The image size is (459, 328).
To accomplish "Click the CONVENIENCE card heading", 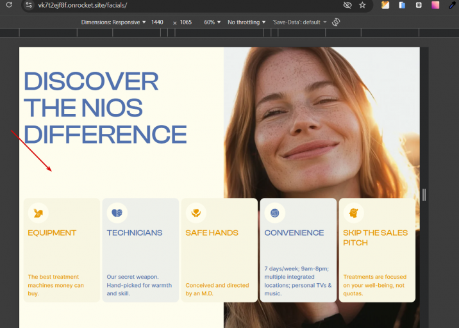I will click(294, 233).
